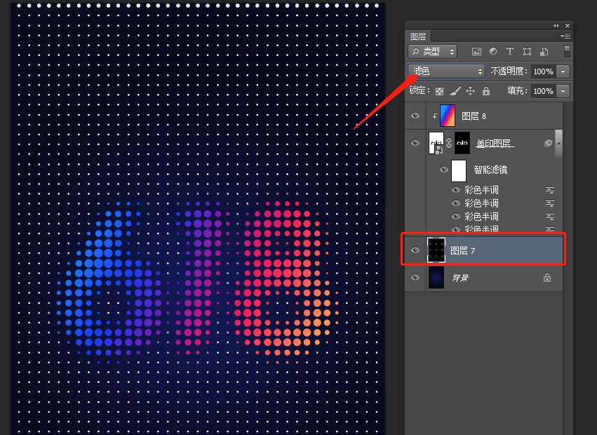597x435 pixels.
Task: Open blending options icon of third 彩色半调 filter
Action: tap(550, 216)
